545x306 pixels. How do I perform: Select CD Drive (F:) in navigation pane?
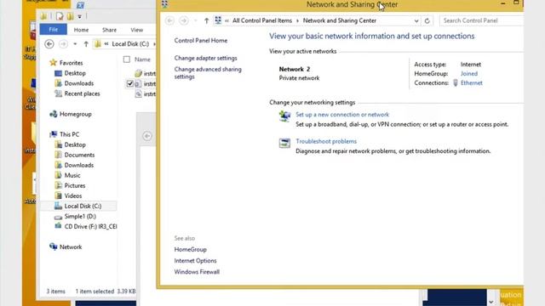click(x=90, y=227)
